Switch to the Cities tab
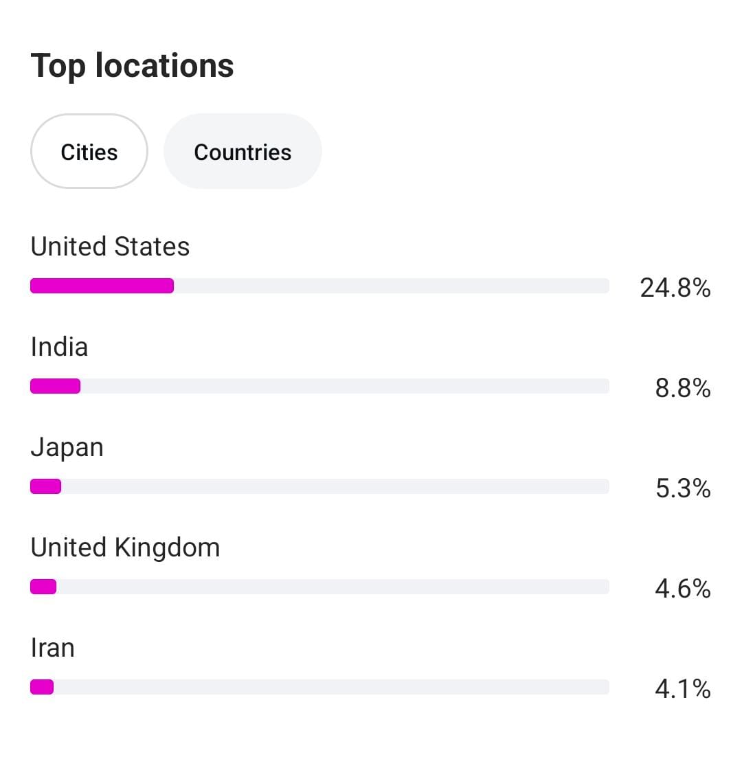Viewport: 742px width, 757px height. [89, 152]
